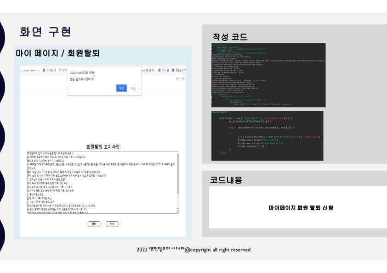Image resolution: width=387 pixels, height=273 pixels.
Task: Click the 회원탈퇴 고지사항 heading
Action: [x=103, y=147]
